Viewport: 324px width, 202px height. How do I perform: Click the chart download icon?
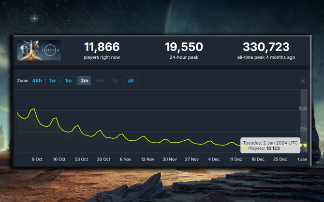click(303, 80)
